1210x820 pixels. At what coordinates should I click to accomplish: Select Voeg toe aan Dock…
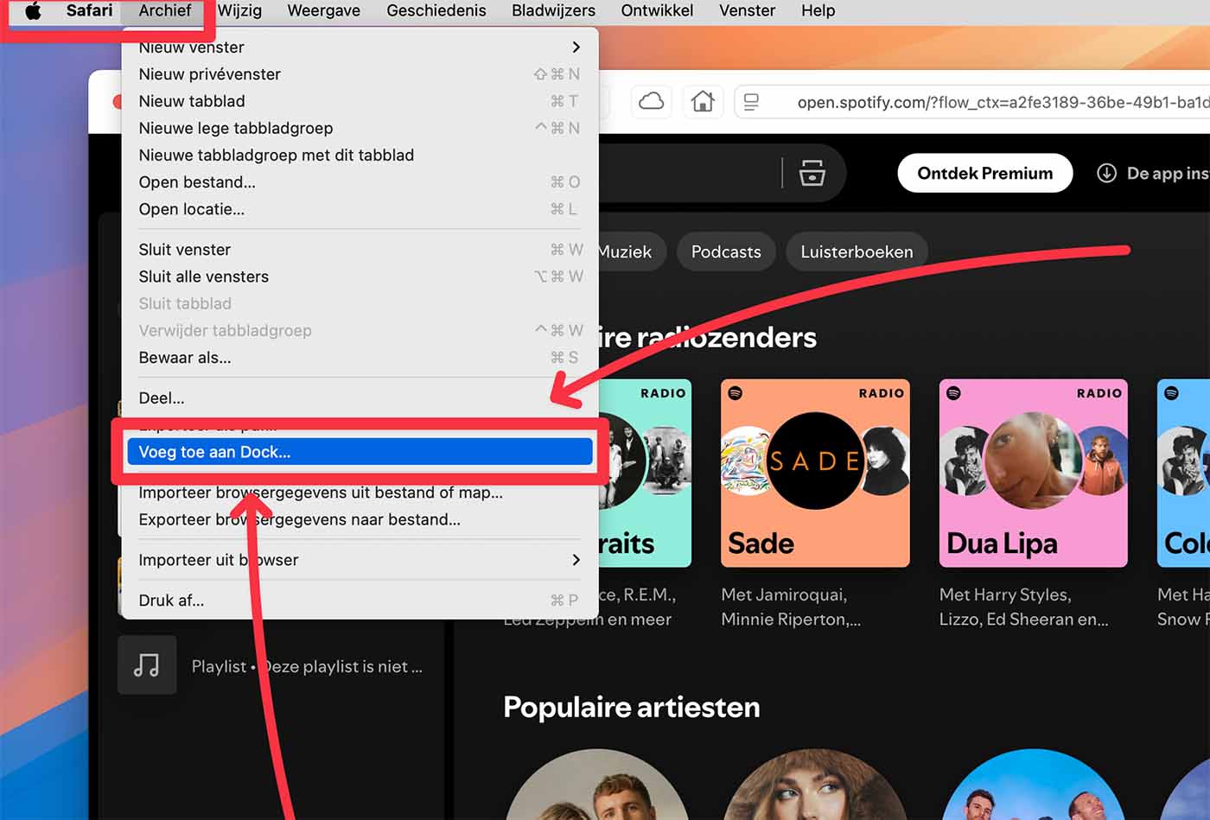(x=360, y=452)
